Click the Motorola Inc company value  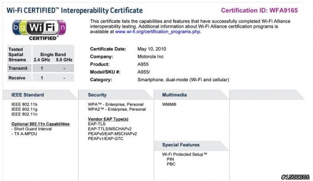pos(151,57)
